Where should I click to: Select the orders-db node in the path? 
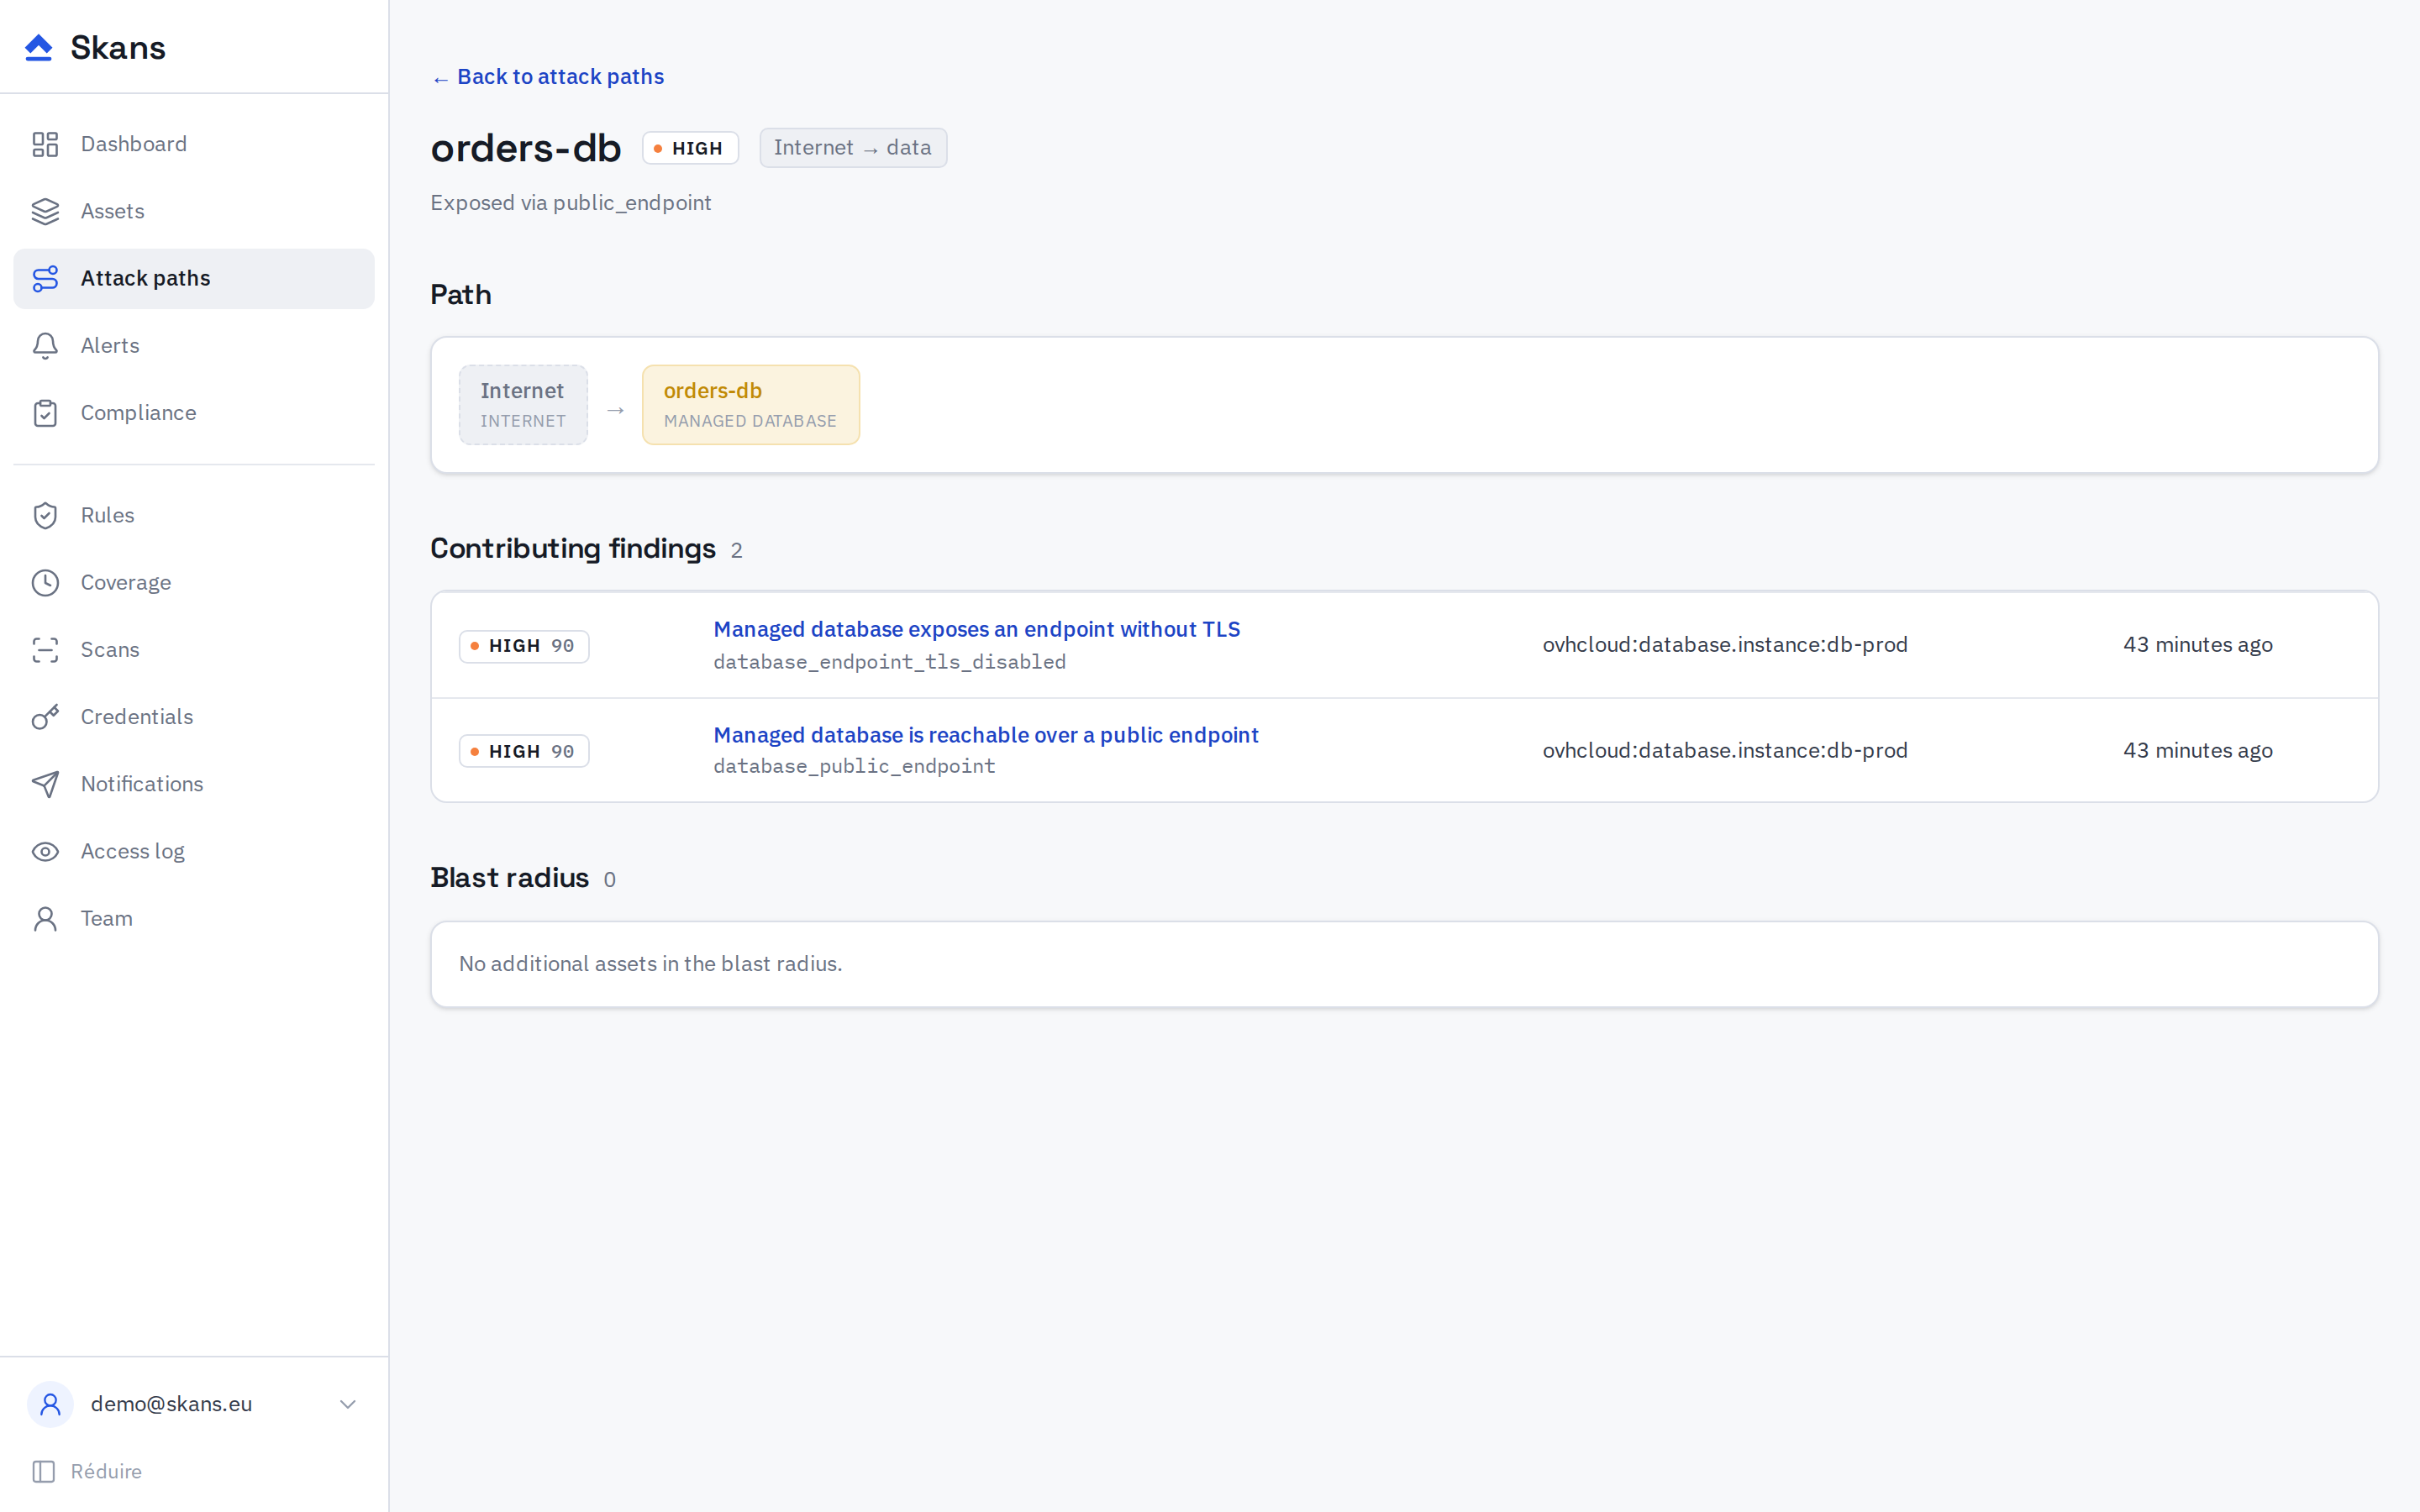[x=750, y=405]
